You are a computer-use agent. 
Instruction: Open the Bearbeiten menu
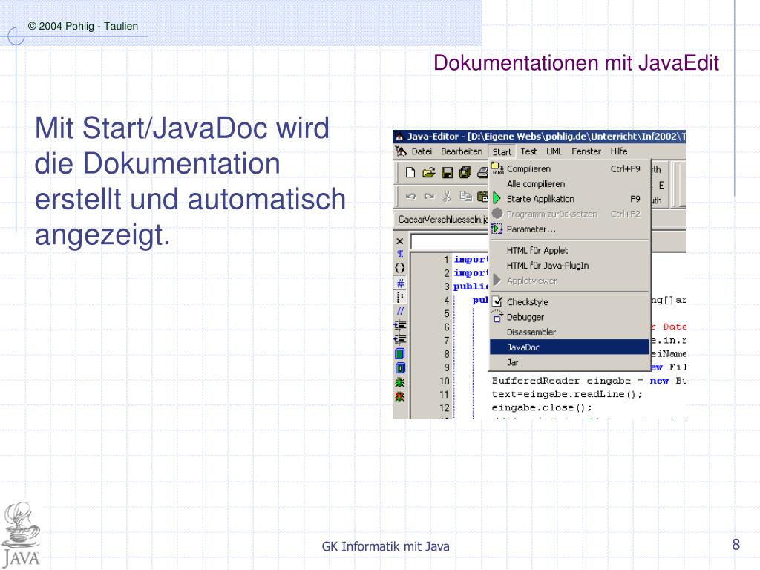pyautogui.click(x=462, y=151)
